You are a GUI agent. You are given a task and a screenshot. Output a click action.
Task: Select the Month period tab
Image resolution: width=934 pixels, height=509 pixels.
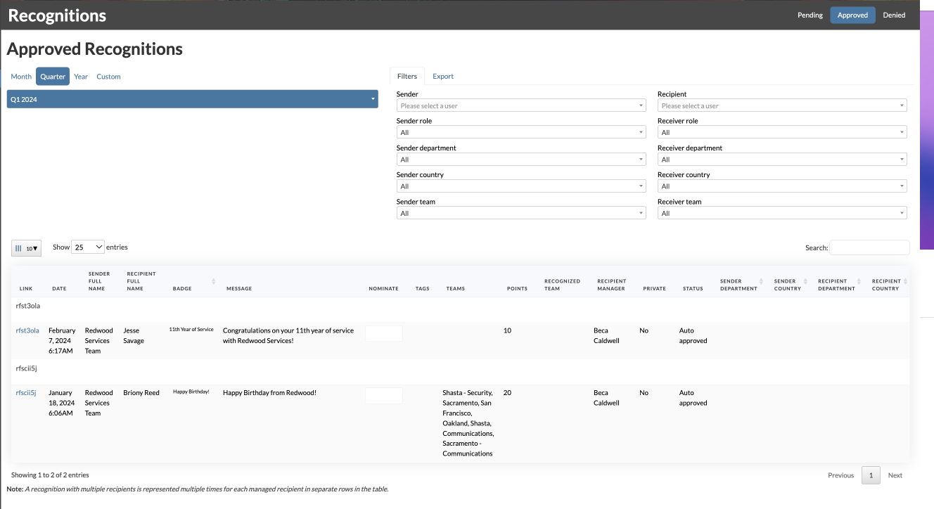coord(21,76)
